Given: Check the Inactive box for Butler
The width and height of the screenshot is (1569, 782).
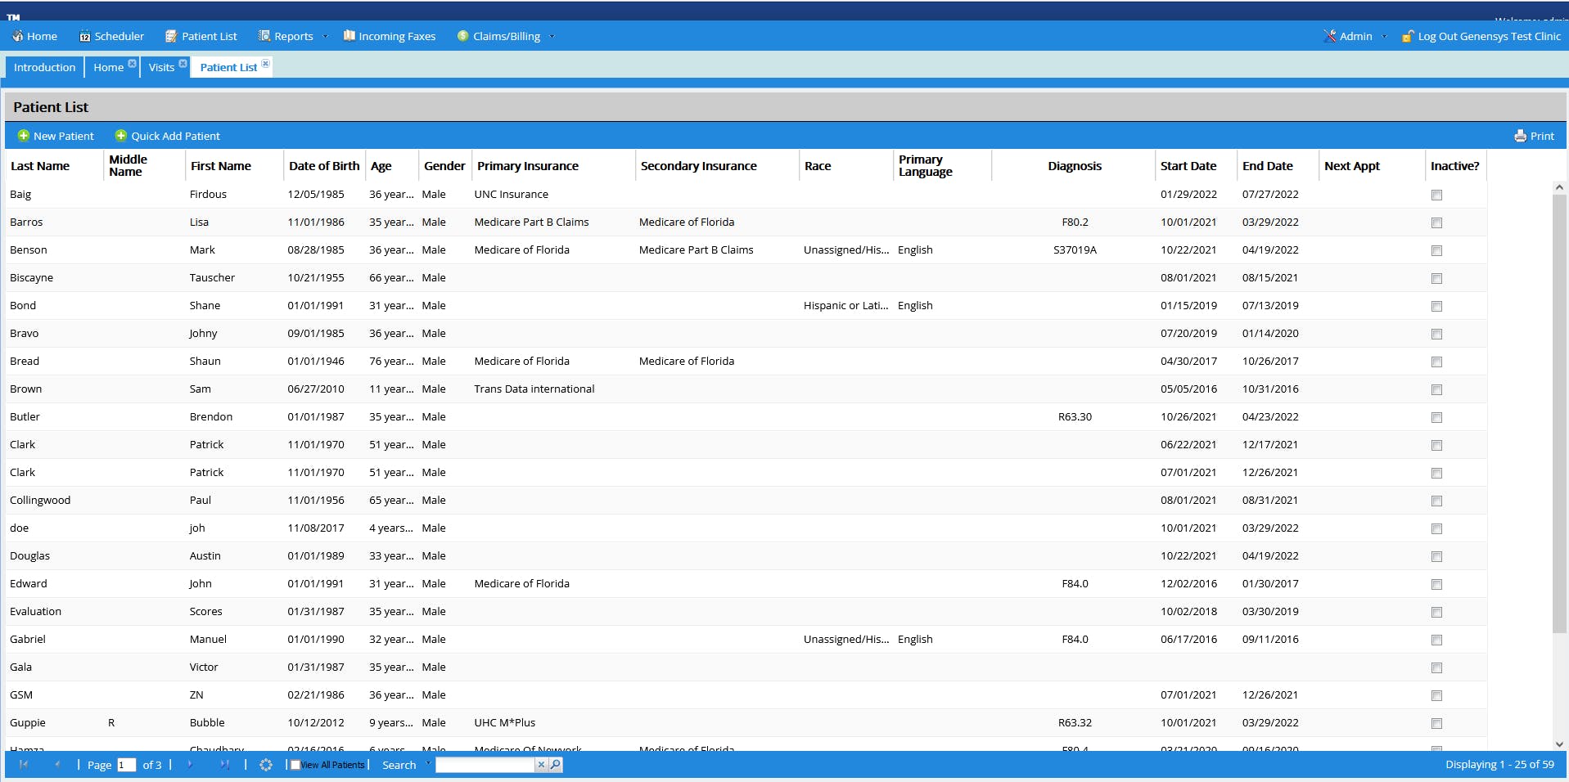Looking at the screenshot, I should 1436,417.
